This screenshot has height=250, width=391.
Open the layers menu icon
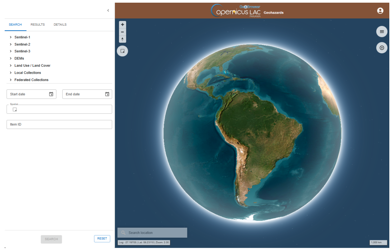[382, 32]
